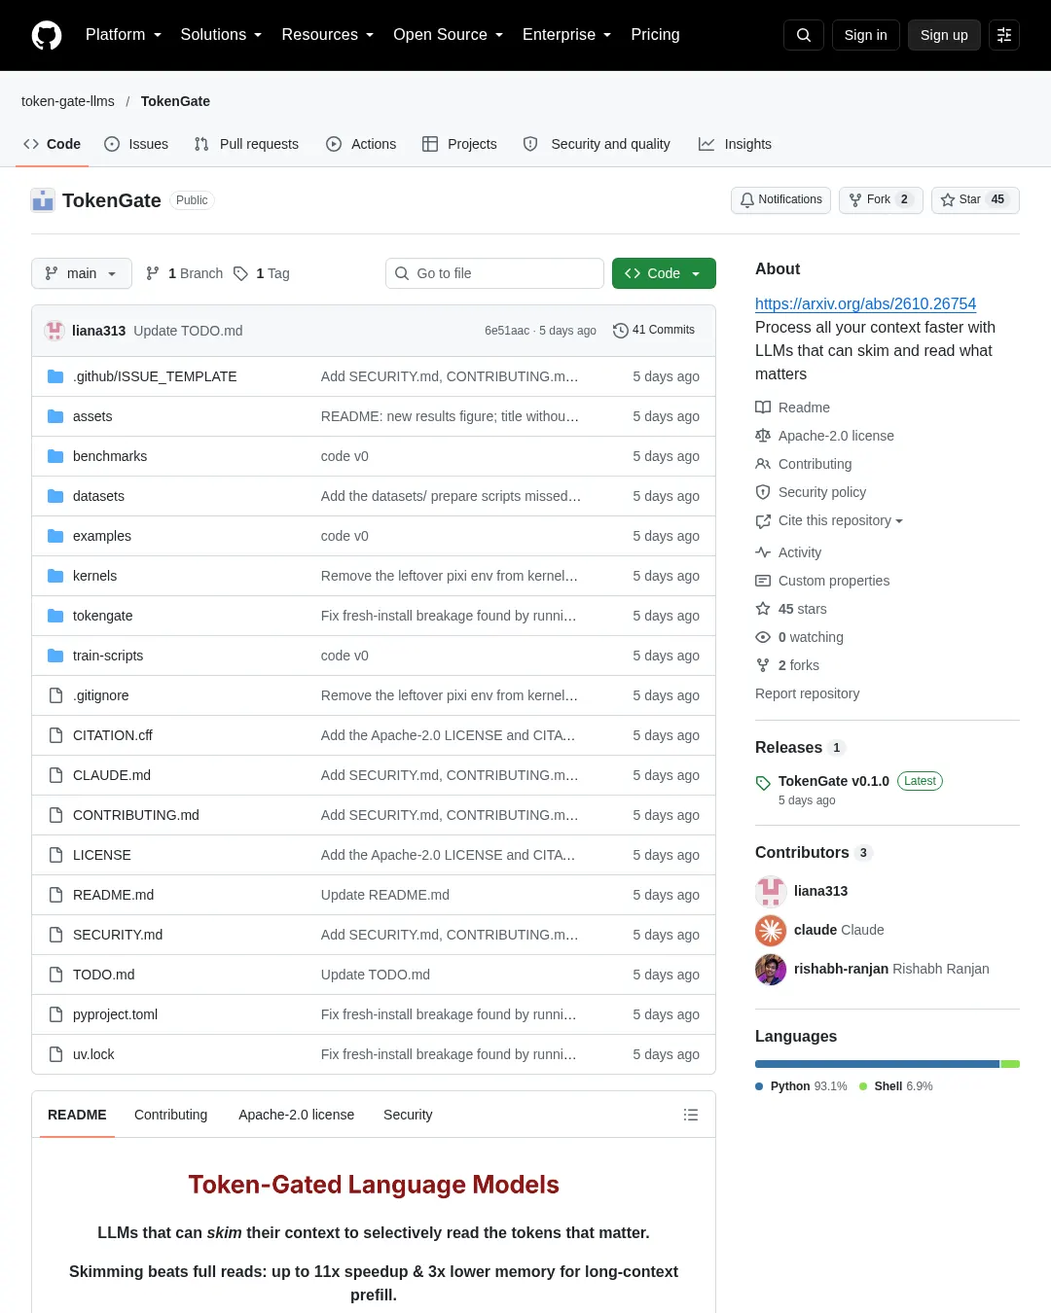Click the Sign up button

(944, 35)
